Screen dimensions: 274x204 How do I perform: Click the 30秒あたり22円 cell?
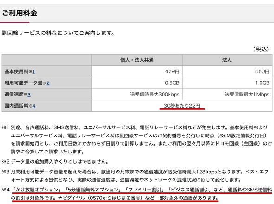[x=182, y=106]
